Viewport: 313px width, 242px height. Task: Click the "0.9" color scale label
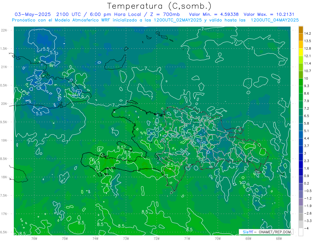click(307, 176)
